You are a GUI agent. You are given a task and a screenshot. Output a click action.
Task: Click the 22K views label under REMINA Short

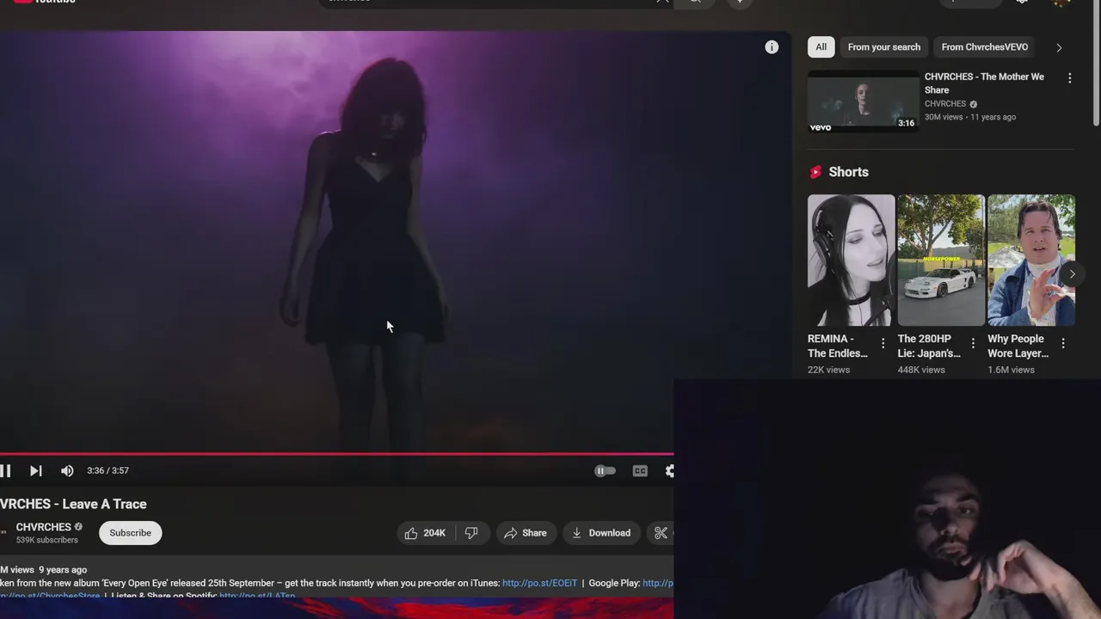click(x=828, y=370)
